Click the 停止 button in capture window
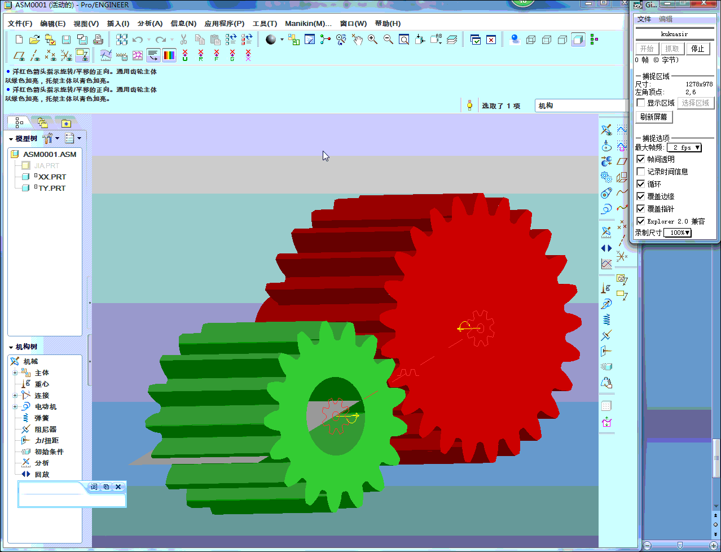The width and height of the screenshot is (721, 552). point(698,49)
